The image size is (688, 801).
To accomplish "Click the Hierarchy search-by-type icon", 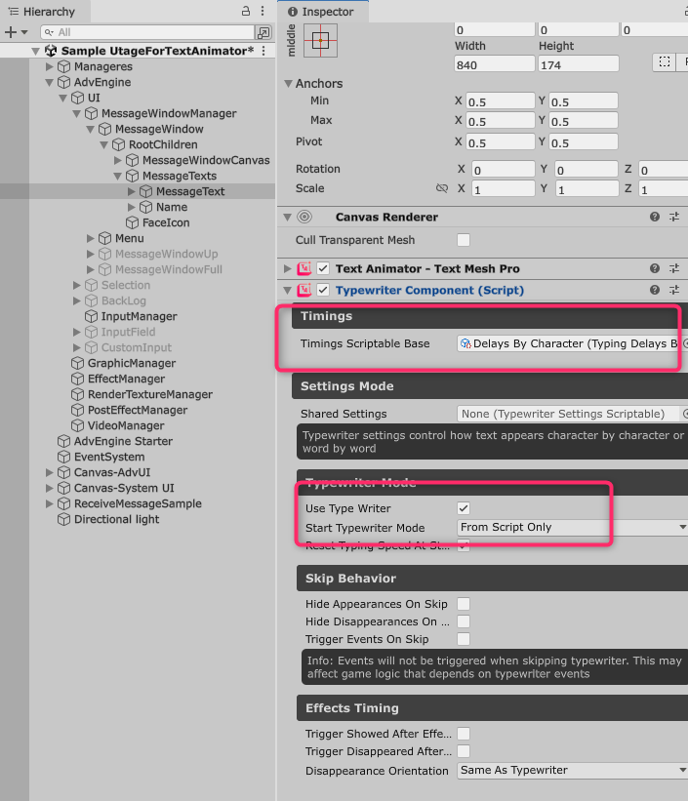I will (263, 32).
